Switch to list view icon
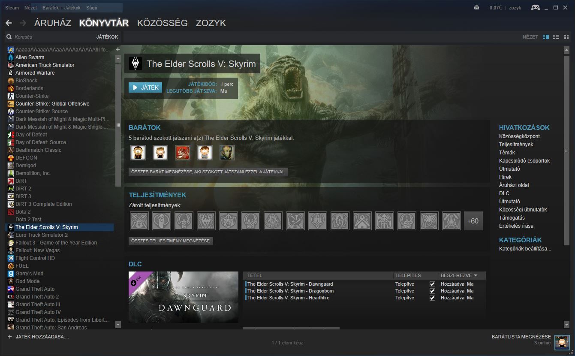The height and width of the screenshot is (356, 575). (x=556, y=37)
